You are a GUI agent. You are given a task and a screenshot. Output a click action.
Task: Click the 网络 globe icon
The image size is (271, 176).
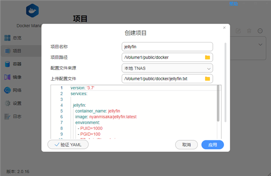coord(7,90)
